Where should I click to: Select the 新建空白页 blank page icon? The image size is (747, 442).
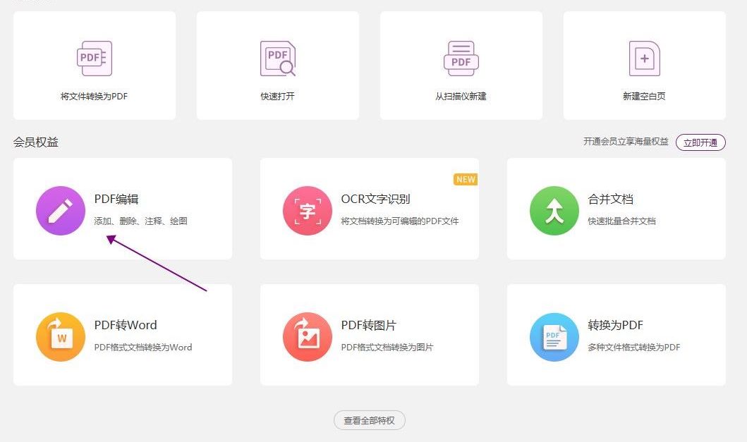click(643, 58)
